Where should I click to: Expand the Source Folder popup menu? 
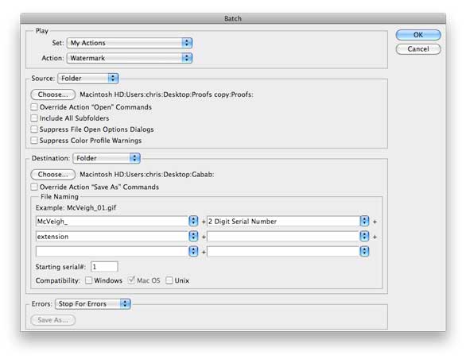pos(88,79)
